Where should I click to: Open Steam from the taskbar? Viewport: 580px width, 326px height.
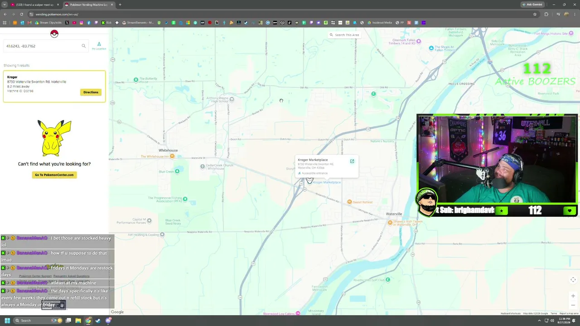click(x=98, y=321)
